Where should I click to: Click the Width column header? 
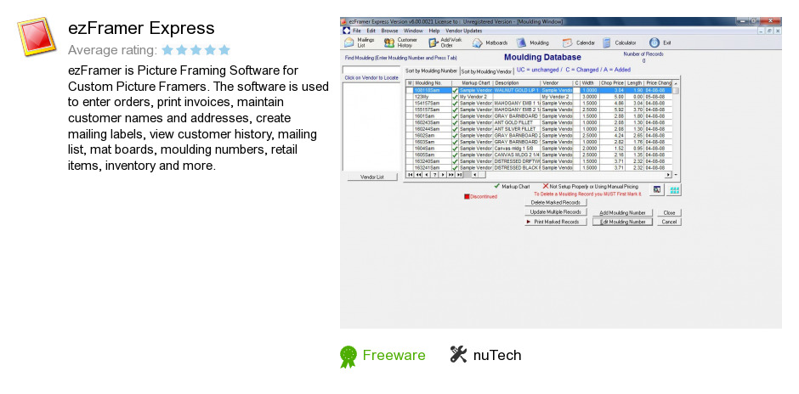point(590,83)
